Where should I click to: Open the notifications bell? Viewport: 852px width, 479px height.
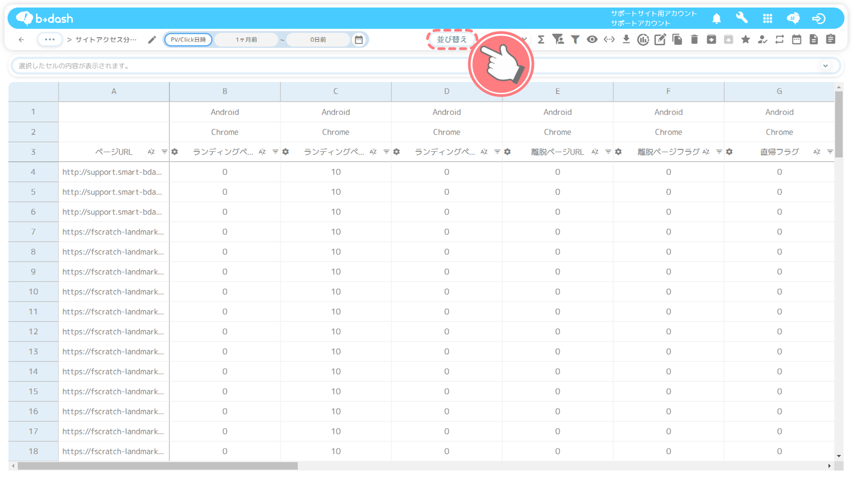(716, 18)
